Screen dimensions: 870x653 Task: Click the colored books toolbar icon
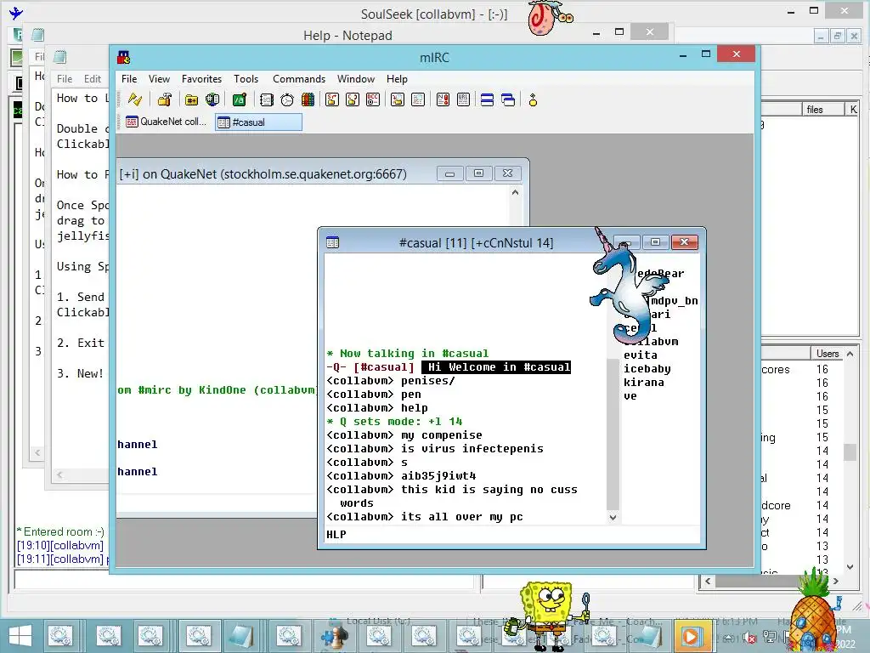coord(308,100)
